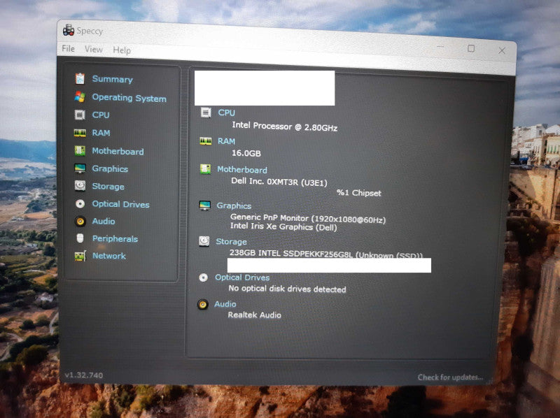Open Optical Drives sidebar section

tap(120, 204)
